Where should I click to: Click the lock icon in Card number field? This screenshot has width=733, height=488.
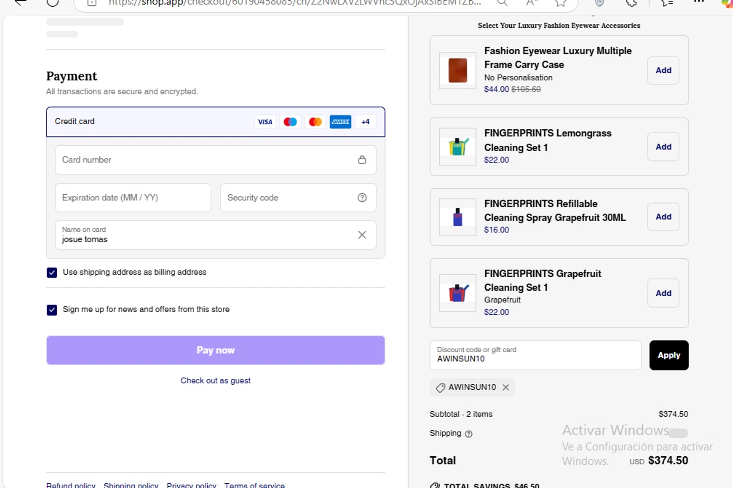362,160
